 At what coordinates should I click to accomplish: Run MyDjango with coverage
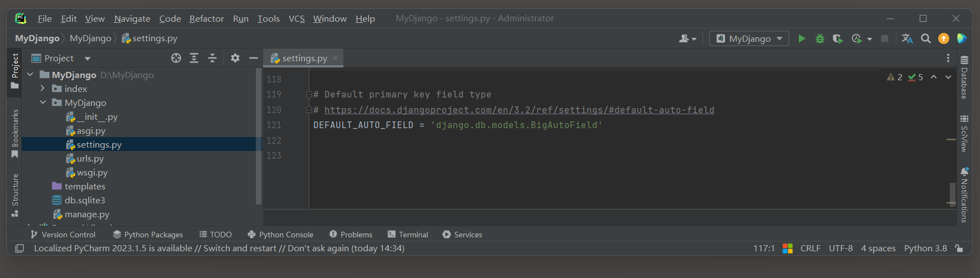(x=837, y=38)
